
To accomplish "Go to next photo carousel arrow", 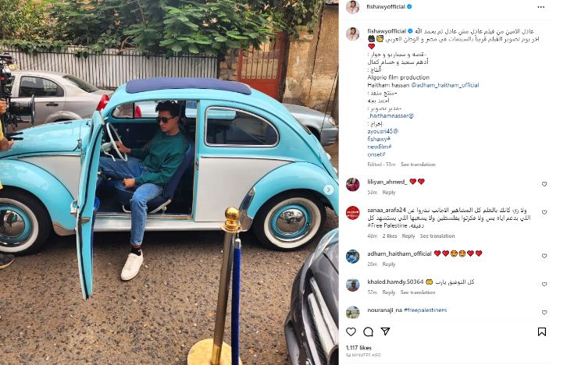I will pyautogui.click(x=328, y=190).
